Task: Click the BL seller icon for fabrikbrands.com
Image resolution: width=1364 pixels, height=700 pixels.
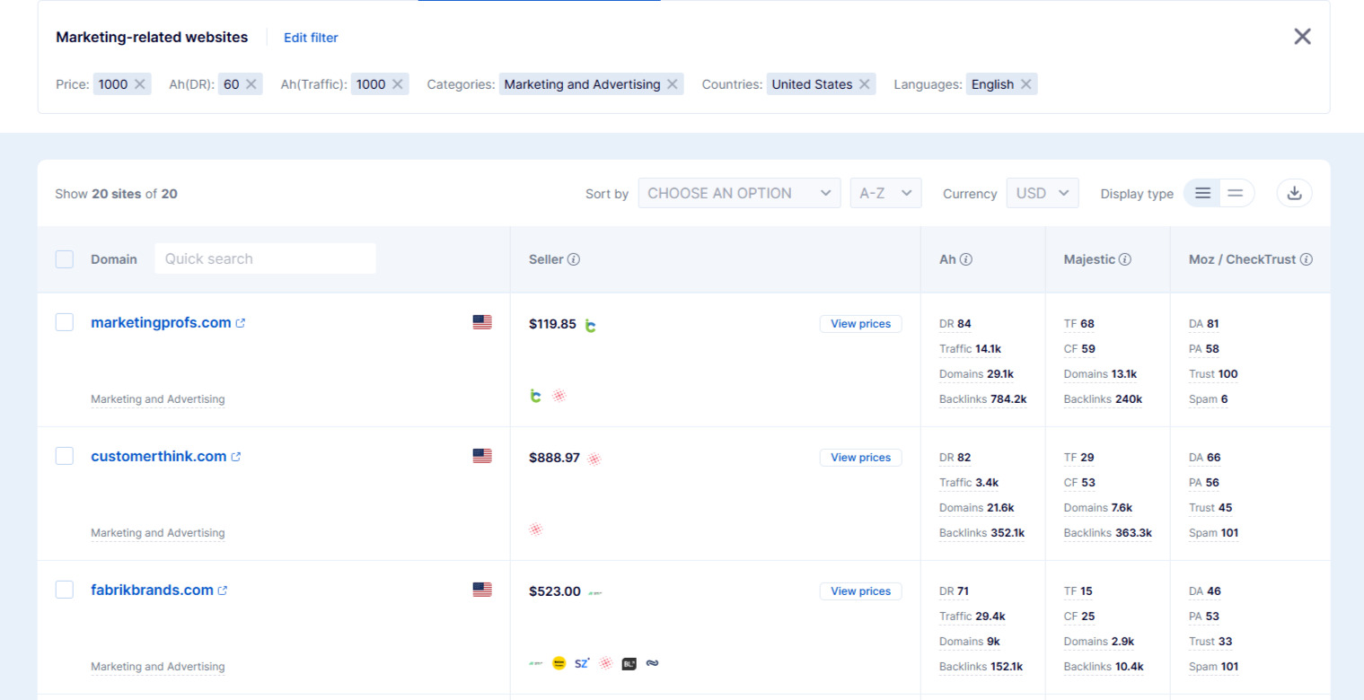Action: (629, 662)
